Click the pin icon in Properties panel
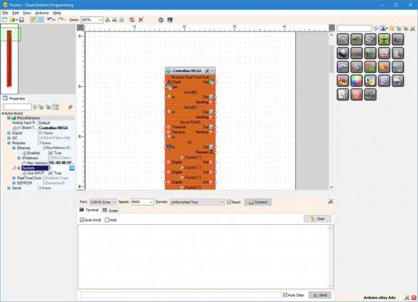The height and width of the screenshot is (302, 418). [70, 107]
